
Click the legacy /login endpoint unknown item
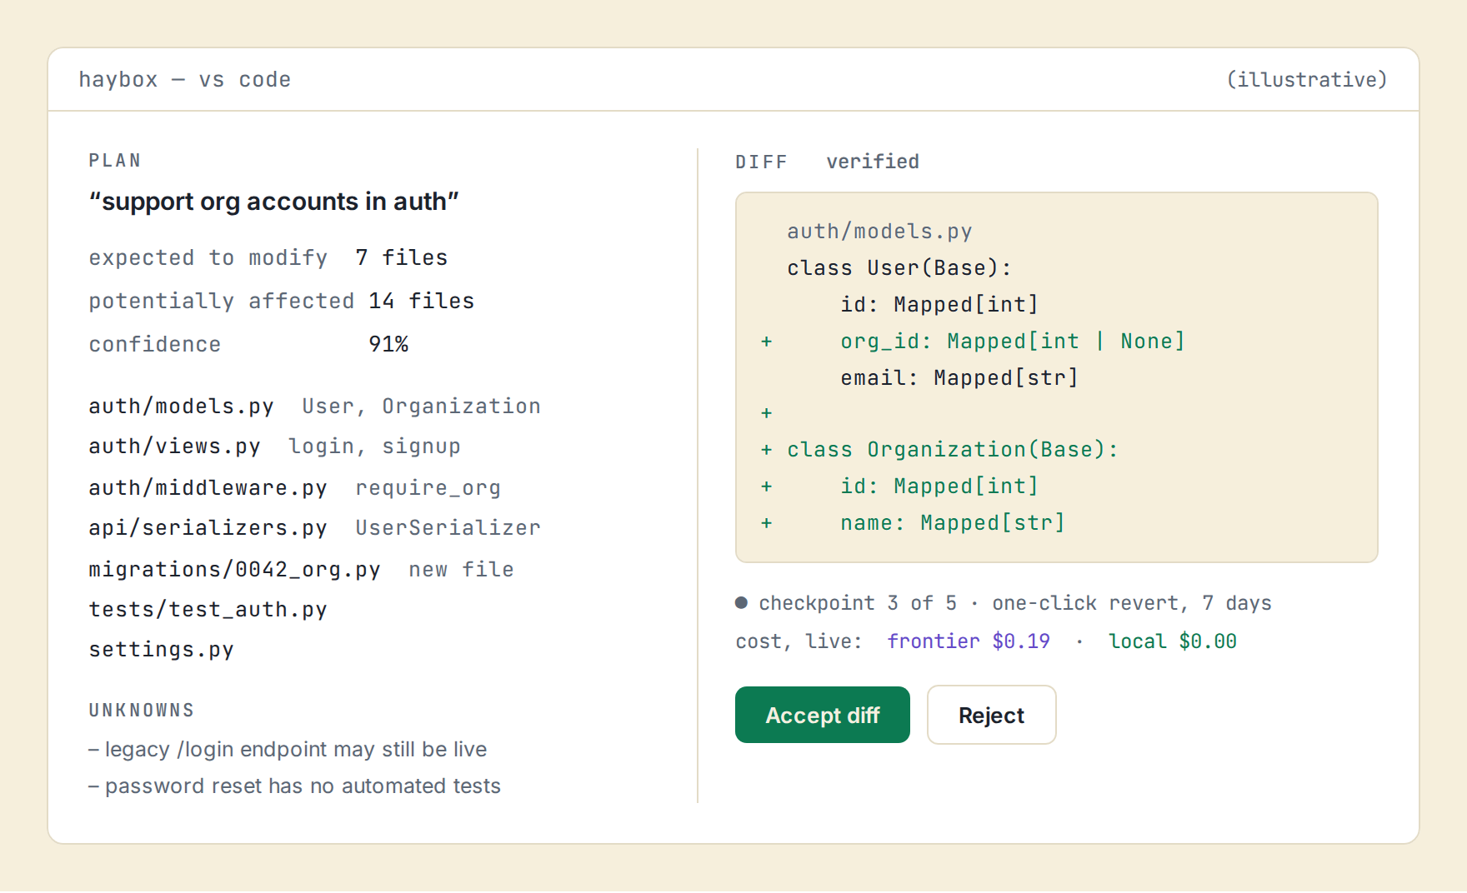[x=288, y=750]
